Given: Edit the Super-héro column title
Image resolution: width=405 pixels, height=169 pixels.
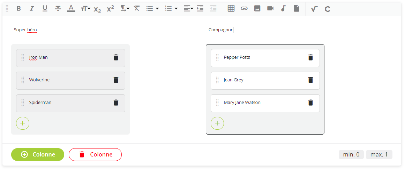Looking at the screenshot, I should (x=25, y=30).
